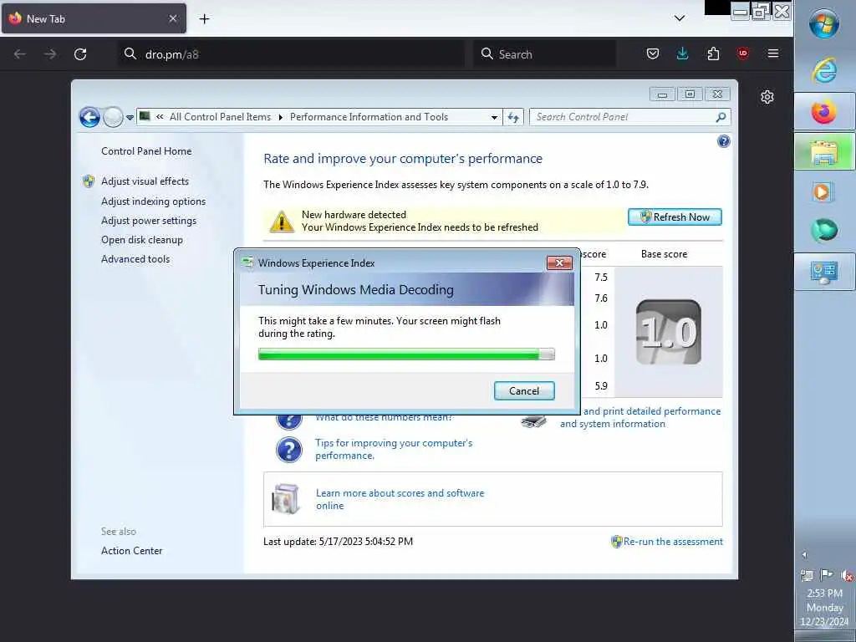Click the 1.0 base score badge
856x642 pixels.
(x=668, y=332)
